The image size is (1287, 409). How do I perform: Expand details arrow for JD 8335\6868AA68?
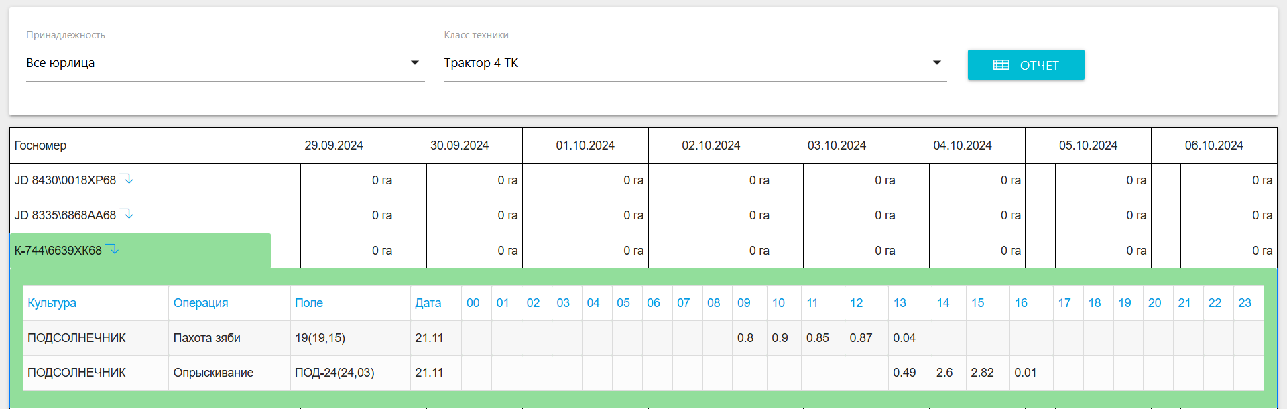(x=127, y=214)
